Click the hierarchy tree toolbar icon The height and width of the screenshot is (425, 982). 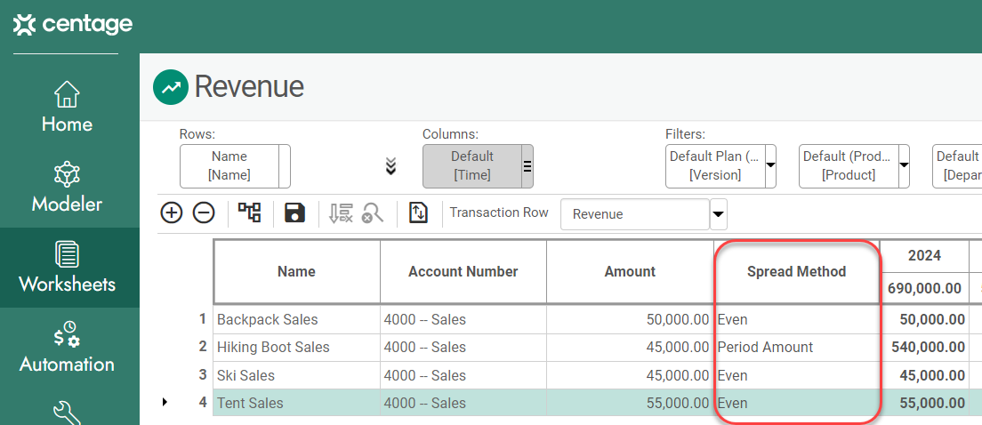(249, 212)
